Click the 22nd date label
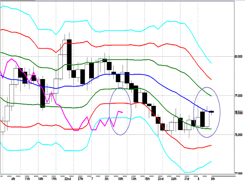 [68, 179]
